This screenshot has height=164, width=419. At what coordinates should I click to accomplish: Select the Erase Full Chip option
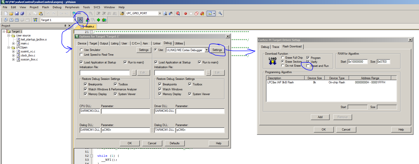point(283,58)
